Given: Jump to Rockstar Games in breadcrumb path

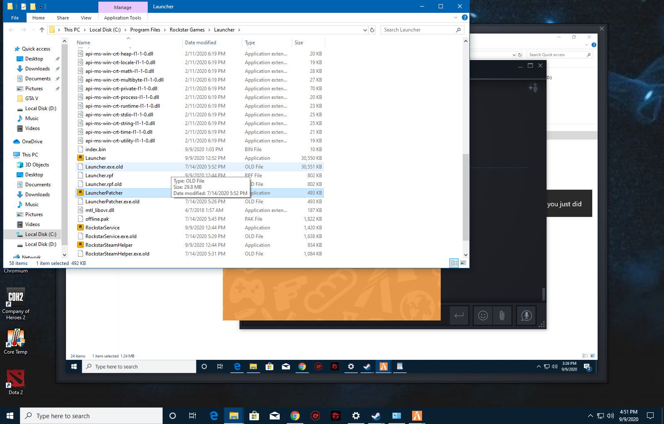Looking at the screenshot, I should (187, 30).
